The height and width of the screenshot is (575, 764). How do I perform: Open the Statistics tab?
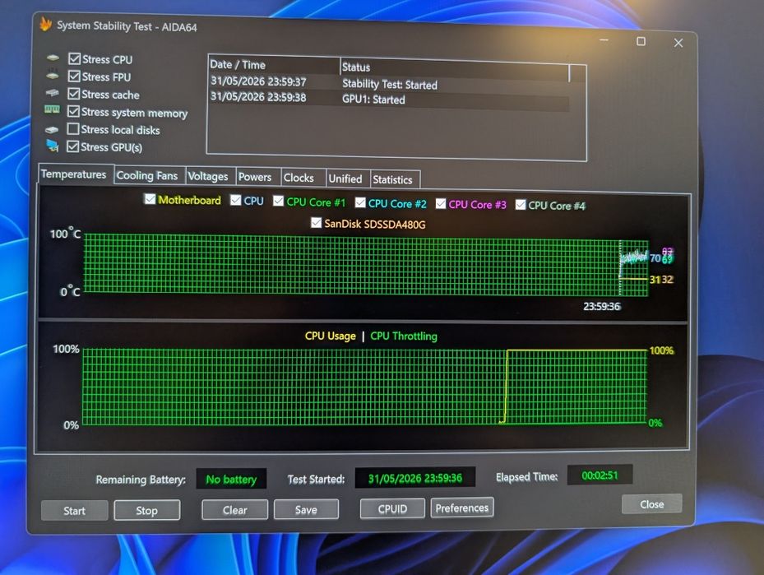(393, 180)
